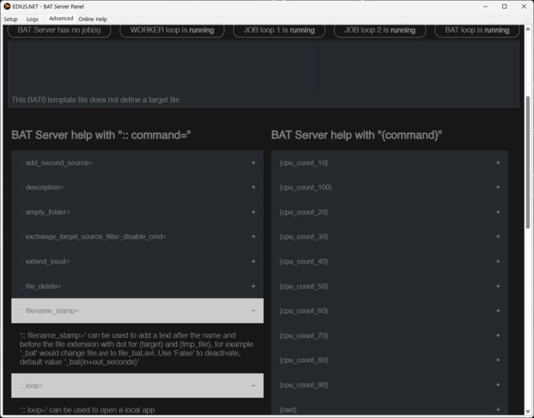Expand the {cpu_count_20} help row
The width and height of the screenshot is (534, 418).
390,212
